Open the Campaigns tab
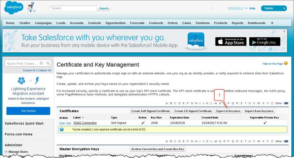Image resolution: width=294 pixels, height=158 pixels. pos(43,23)
